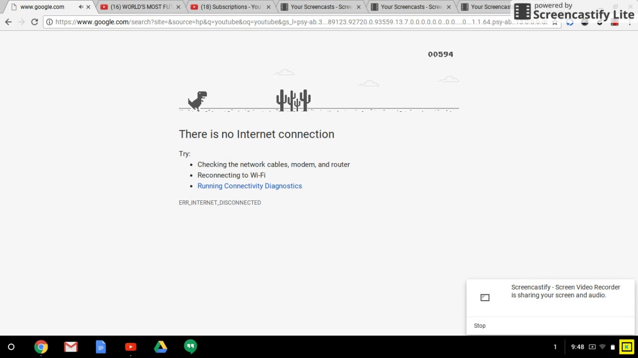Go back to the previous page
This screenshot has height=358, width=638.
click(x=8, y=22)
